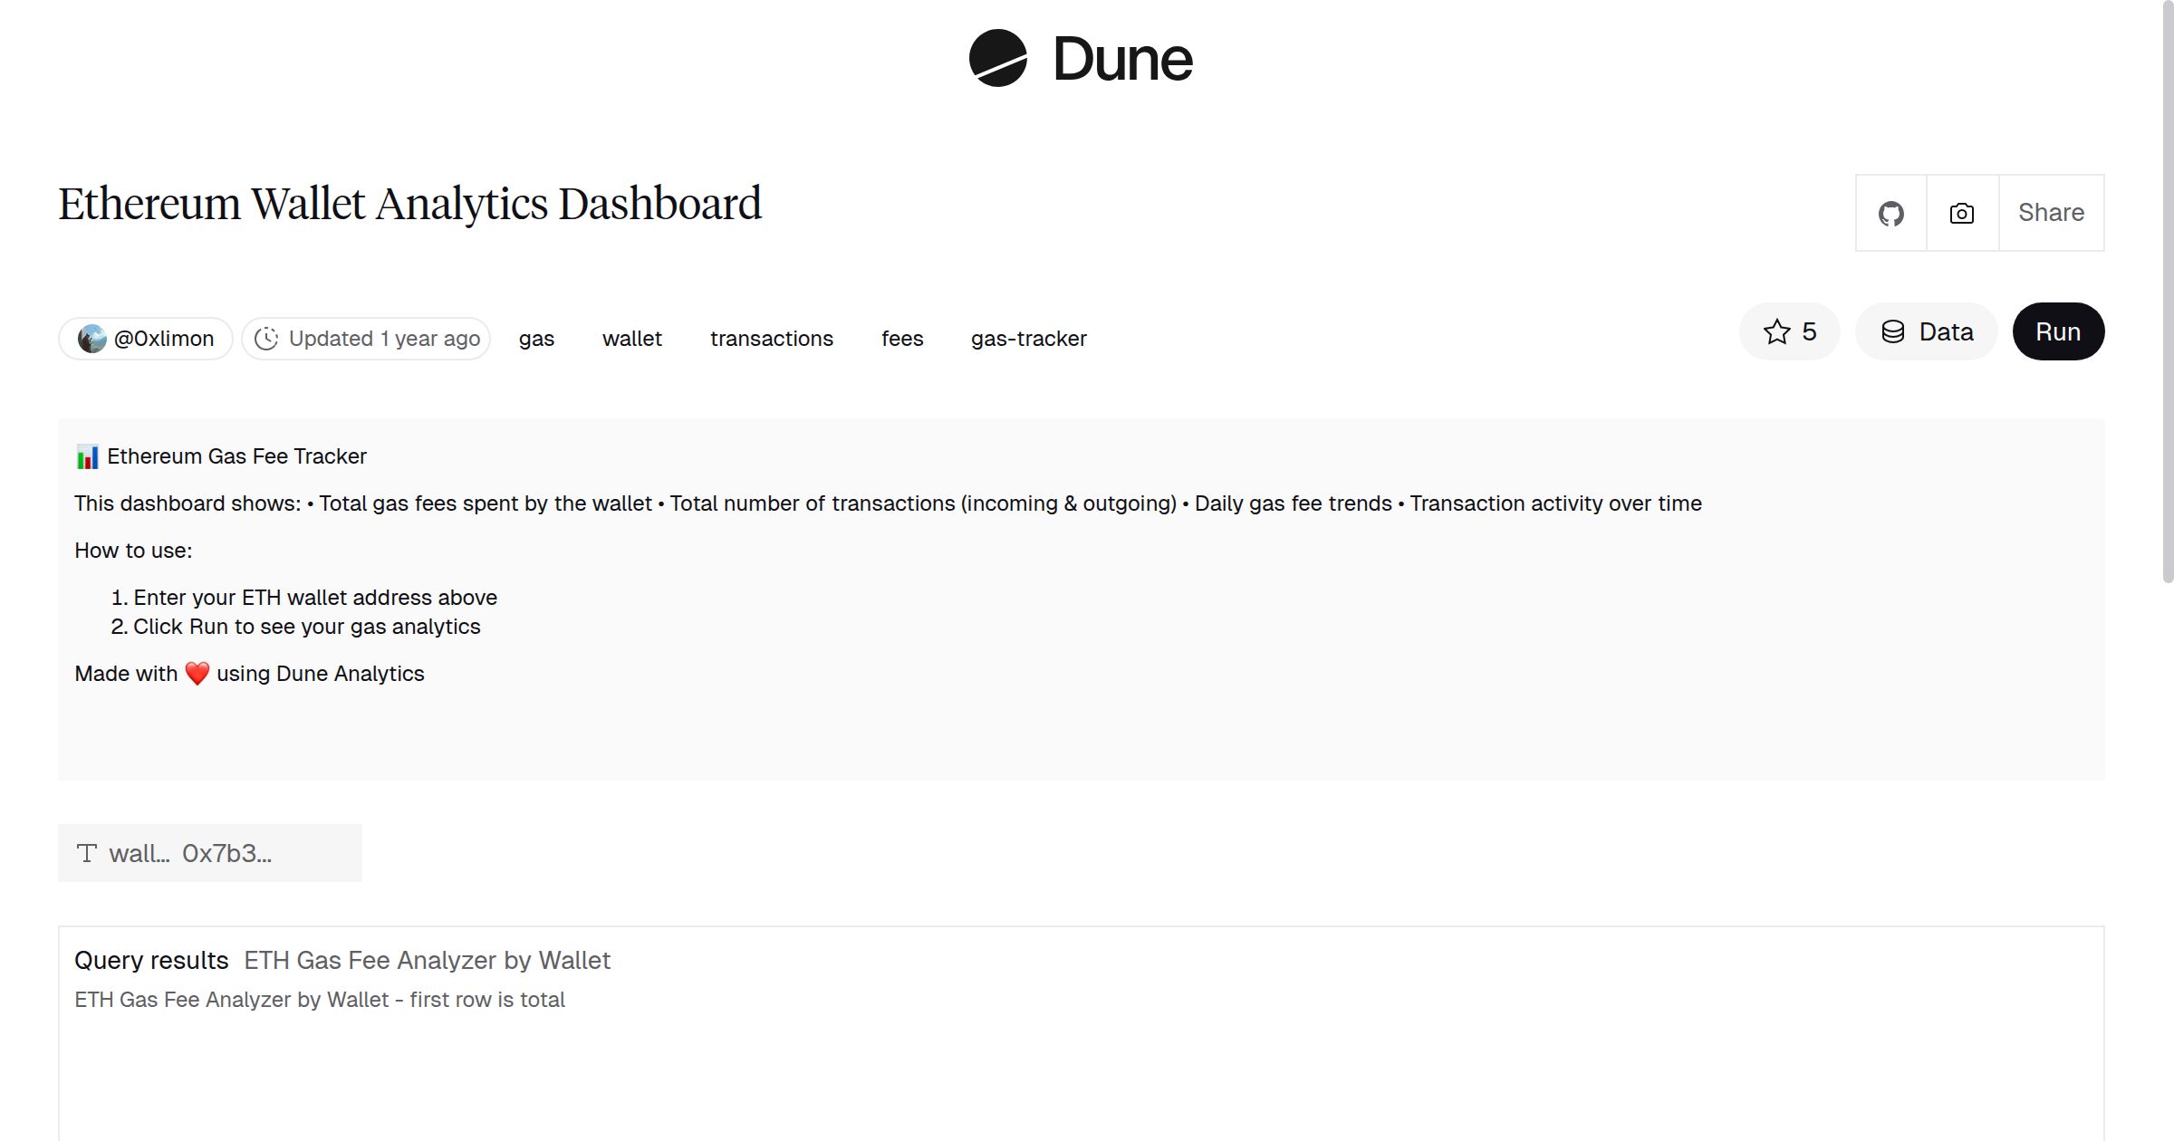Click the GitHub icon in the toolbar
This screenshot has width=2174, height=1141.
pos(1892,212)
